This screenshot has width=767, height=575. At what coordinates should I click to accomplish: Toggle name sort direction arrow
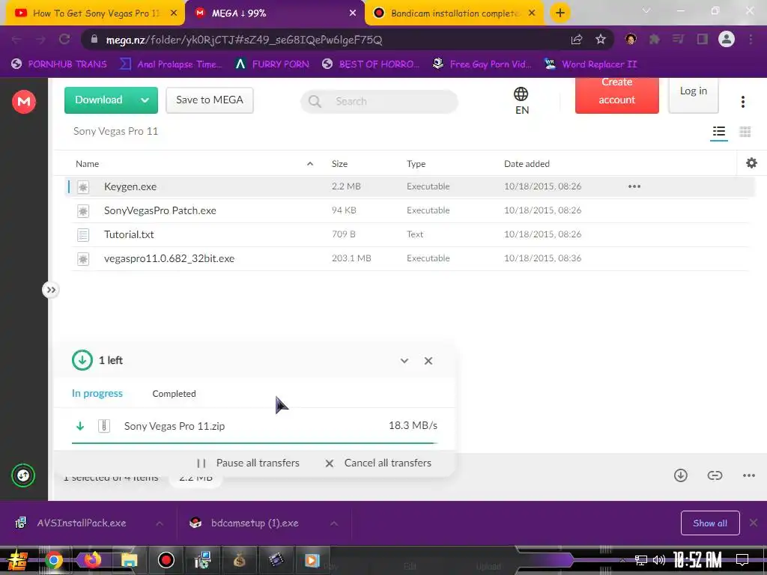[x=309, y=164]
